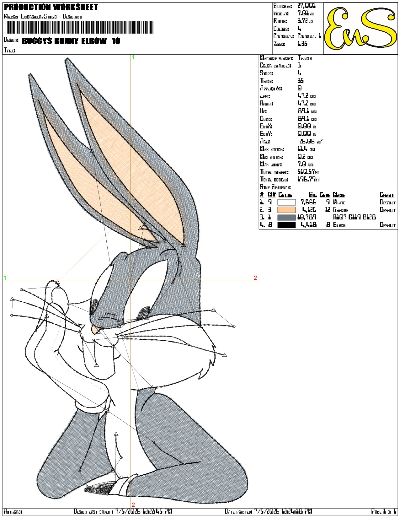This screenshot has height=518, width=400.
Task: Click the 'Stops:' label
Action: pos(267,73)
